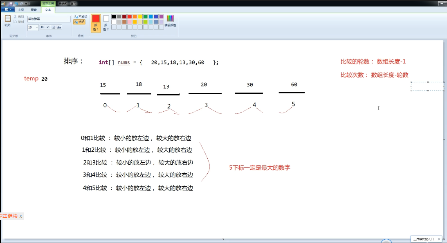Toggle Underline text formatting
Viewport: 447px width, 243px height.
53,27
